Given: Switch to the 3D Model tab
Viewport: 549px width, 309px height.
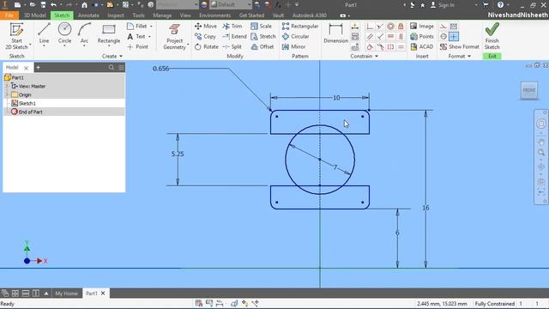Looking at the screenshot, I should tap(34, 15).
